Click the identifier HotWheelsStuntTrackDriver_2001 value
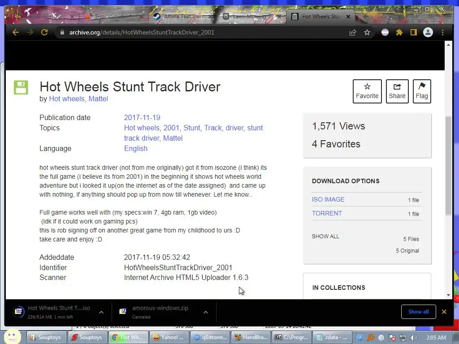 (x=178, y=268)
